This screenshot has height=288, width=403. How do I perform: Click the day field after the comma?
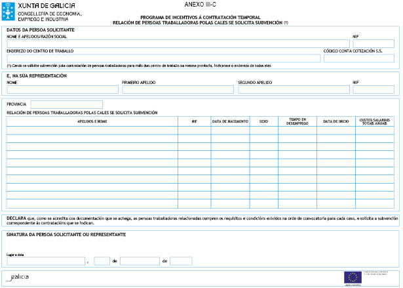pos(102,261)
